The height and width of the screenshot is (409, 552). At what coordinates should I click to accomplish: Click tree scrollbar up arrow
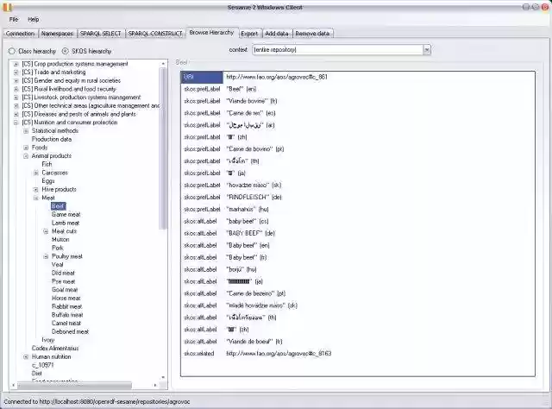(163, 63)
